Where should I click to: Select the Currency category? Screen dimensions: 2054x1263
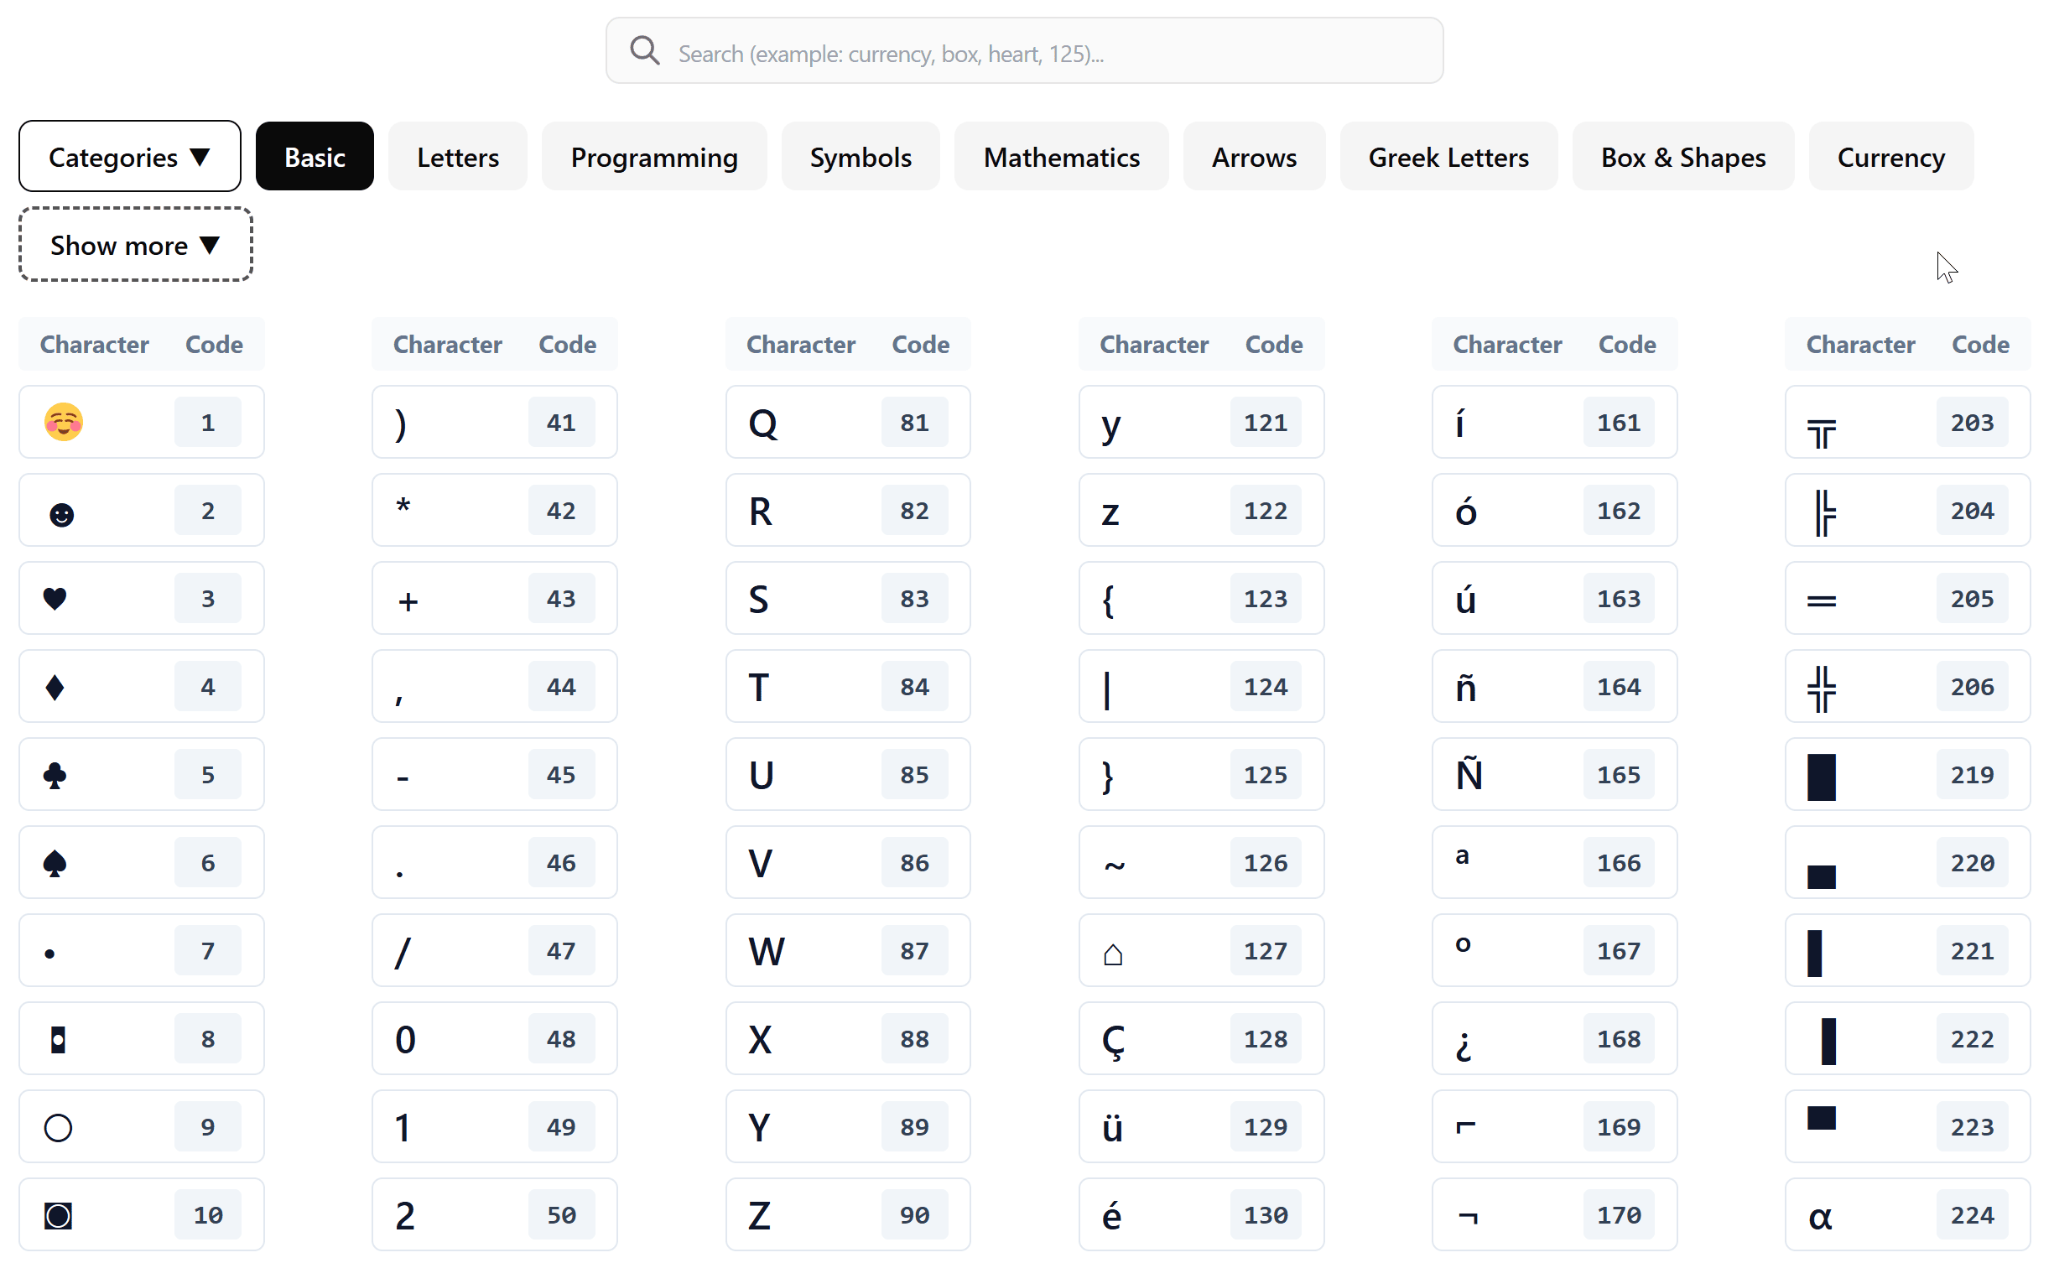tap(1890, 157)
